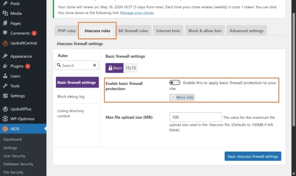Click the UpdraftPlus logo icon

click(5, 109)
